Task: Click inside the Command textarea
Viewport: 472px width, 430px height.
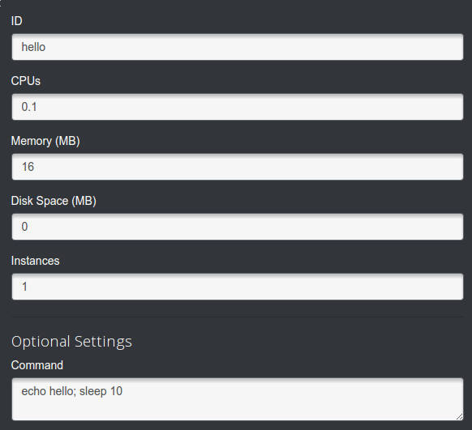Action: [238, 399]
